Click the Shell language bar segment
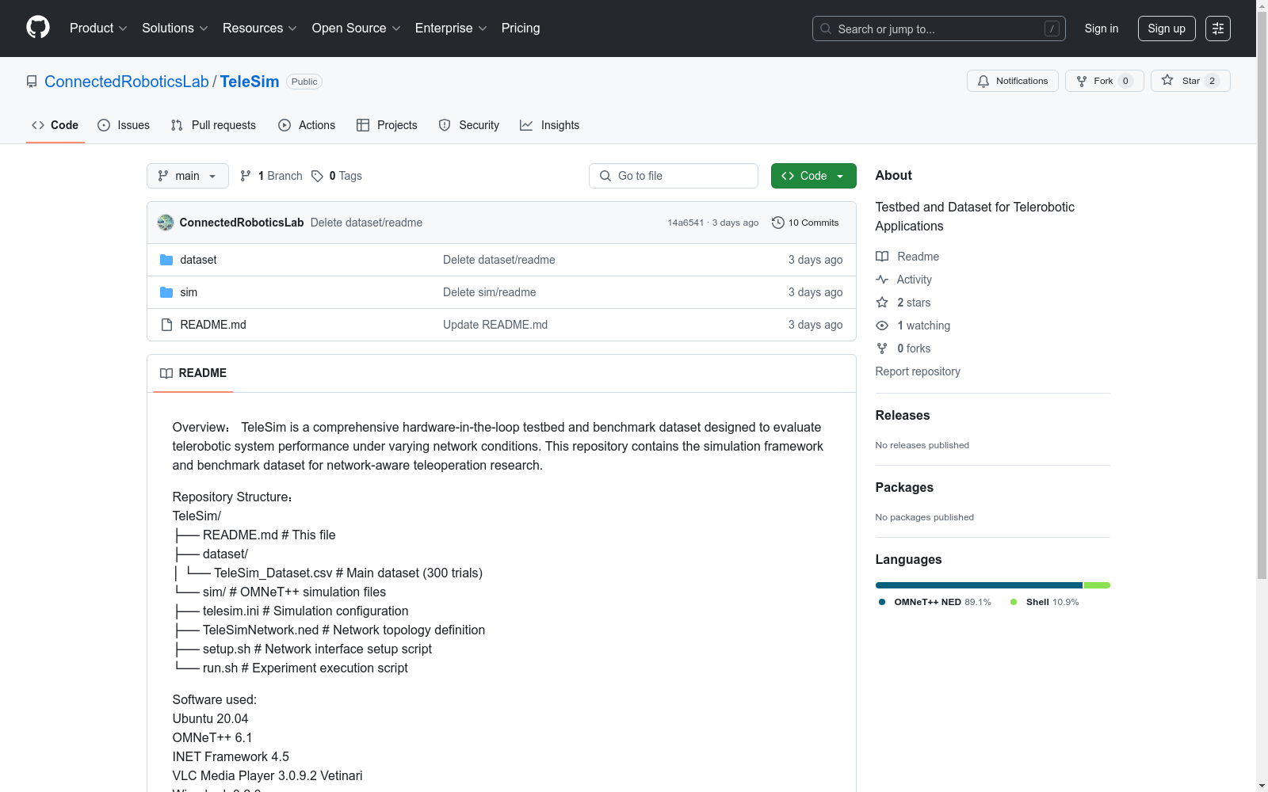The height and width of the screenshot is (792, 1268). (1097, 585)
